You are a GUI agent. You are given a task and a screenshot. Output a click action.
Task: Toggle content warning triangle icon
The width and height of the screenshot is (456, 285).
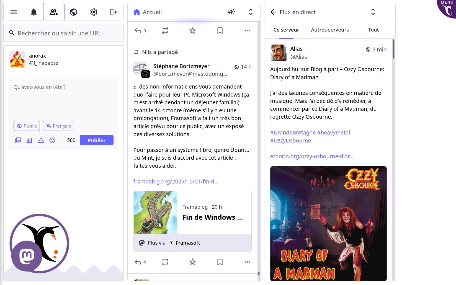41,140
